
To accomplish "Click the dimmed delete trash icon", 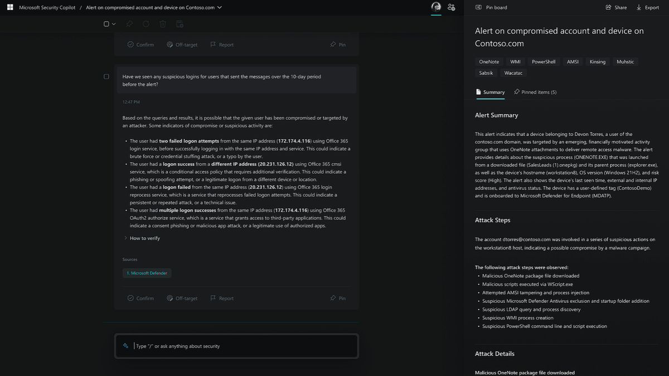I will click(x=163, y=24).
